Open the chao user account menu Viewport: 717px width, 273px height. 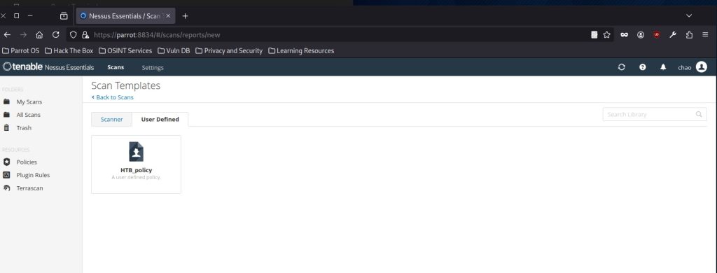click(692, 67)
